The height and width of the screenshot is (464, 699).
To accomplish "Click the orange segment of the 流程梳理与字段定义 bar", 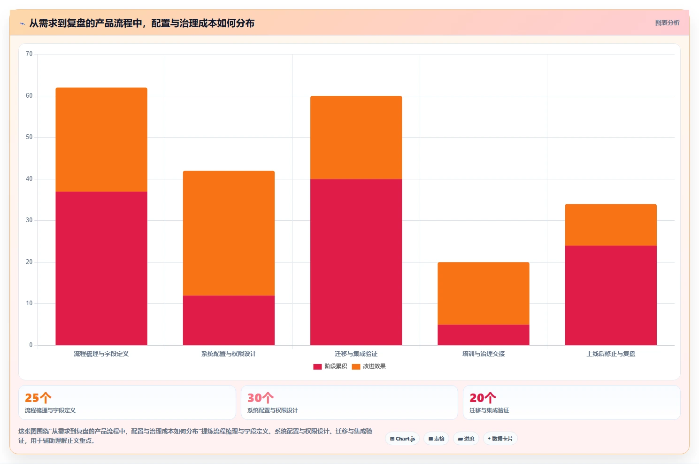I will (x=101, y=139).
